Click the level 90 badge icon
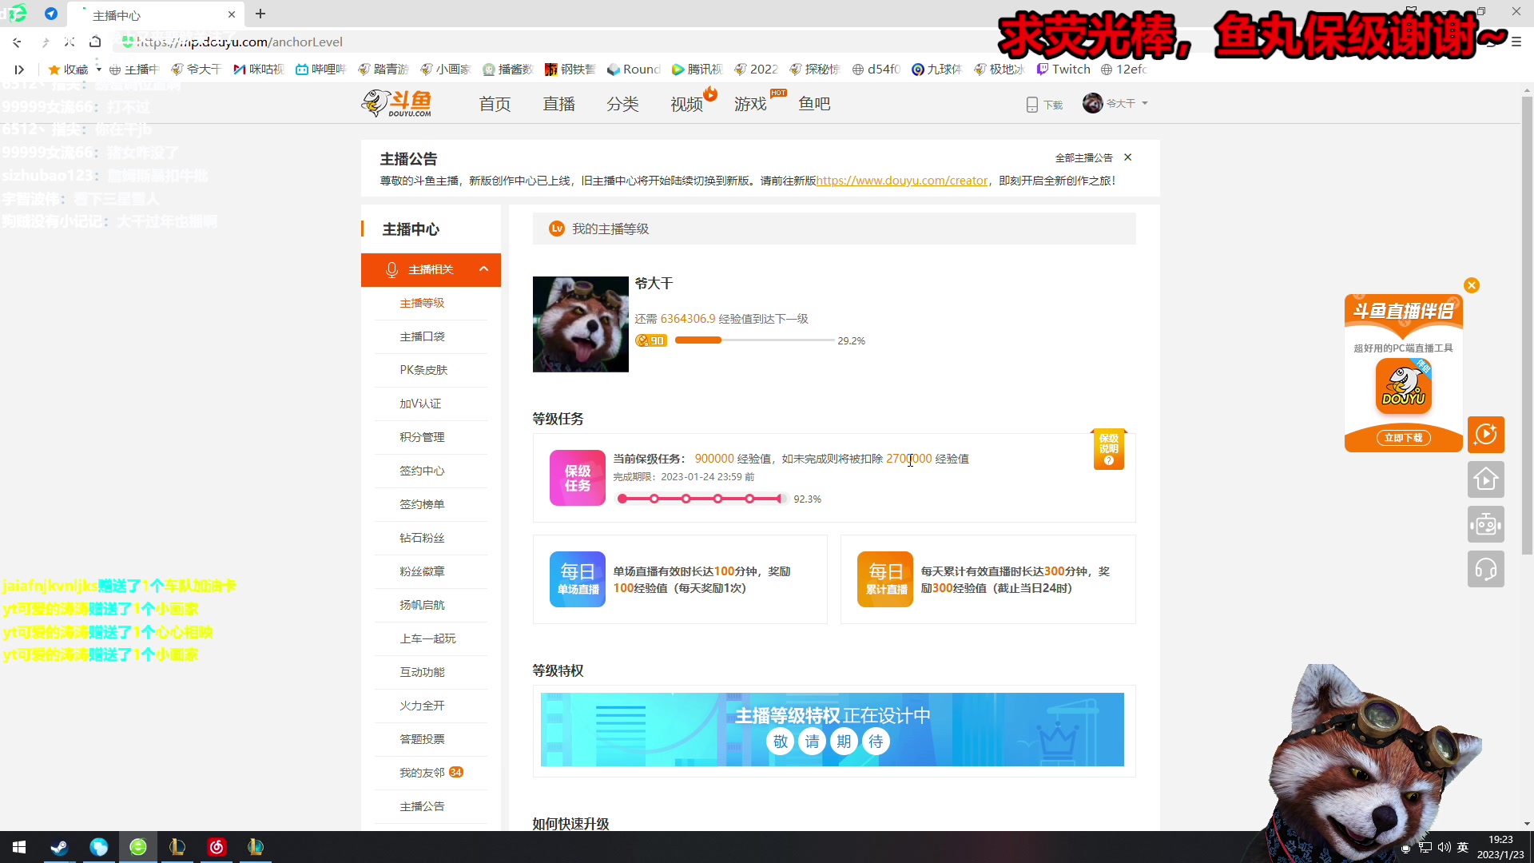The width and height of the screenshot is (1534, 863). coord(651,340)
